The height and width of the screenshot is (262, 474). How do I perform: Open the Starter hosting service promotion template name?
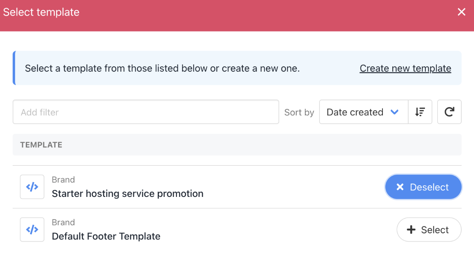pyautogui.click(x=127, y=193)
